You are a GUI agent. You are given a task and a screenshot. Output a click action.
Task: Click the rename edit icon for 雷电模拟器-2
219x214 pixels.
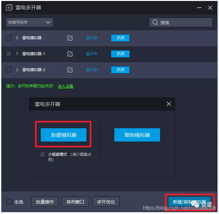tap(70, 70)
